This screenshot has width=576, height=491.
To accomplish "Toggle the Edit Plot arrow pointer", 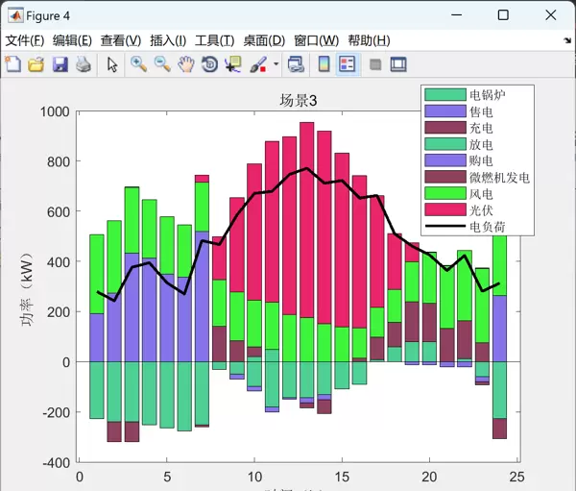I will (x=112, y=64).
